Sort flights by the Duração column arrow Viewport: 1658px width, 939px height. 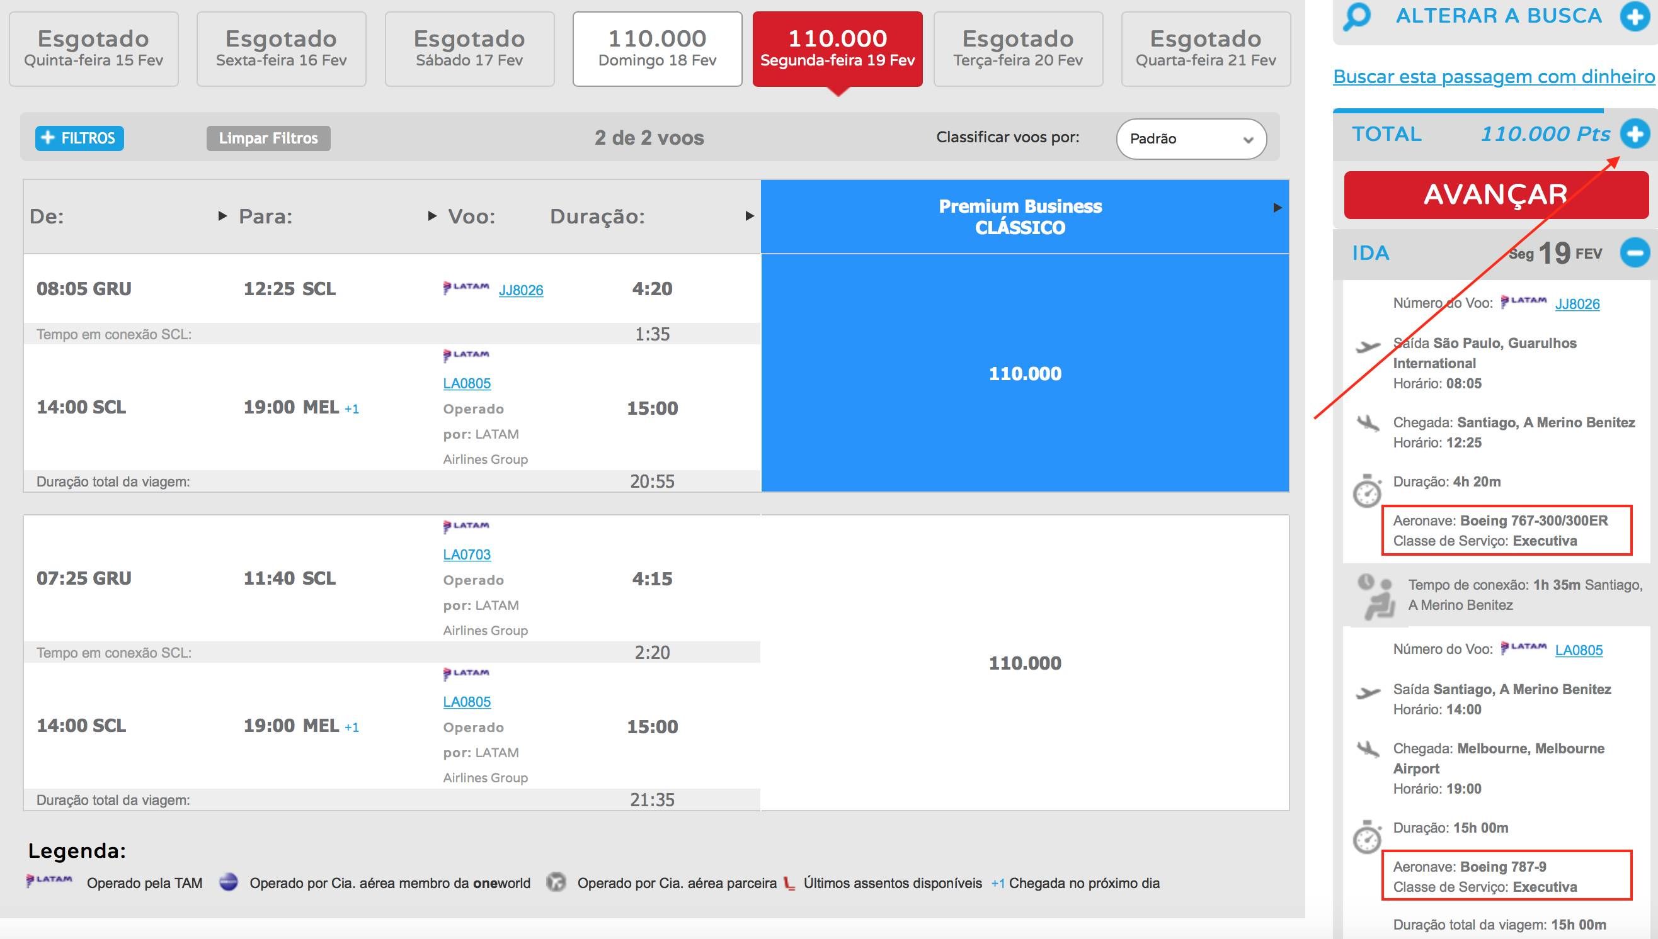click(x=749, y=216)
